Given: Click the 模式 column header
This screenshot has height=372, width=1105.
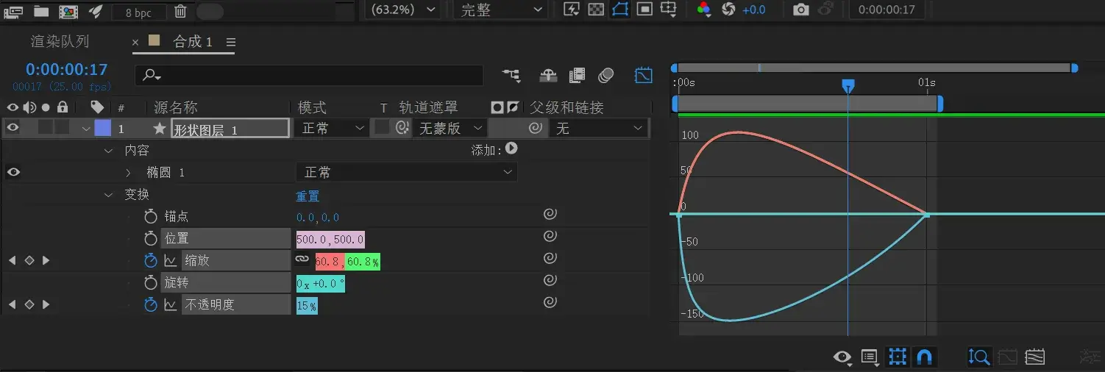Looking at the screenshot, I should (313, 107).
